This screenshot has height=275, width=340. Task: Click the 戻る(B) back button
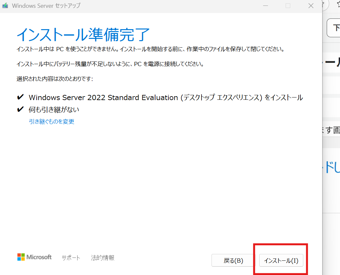[x=233, y=260]
